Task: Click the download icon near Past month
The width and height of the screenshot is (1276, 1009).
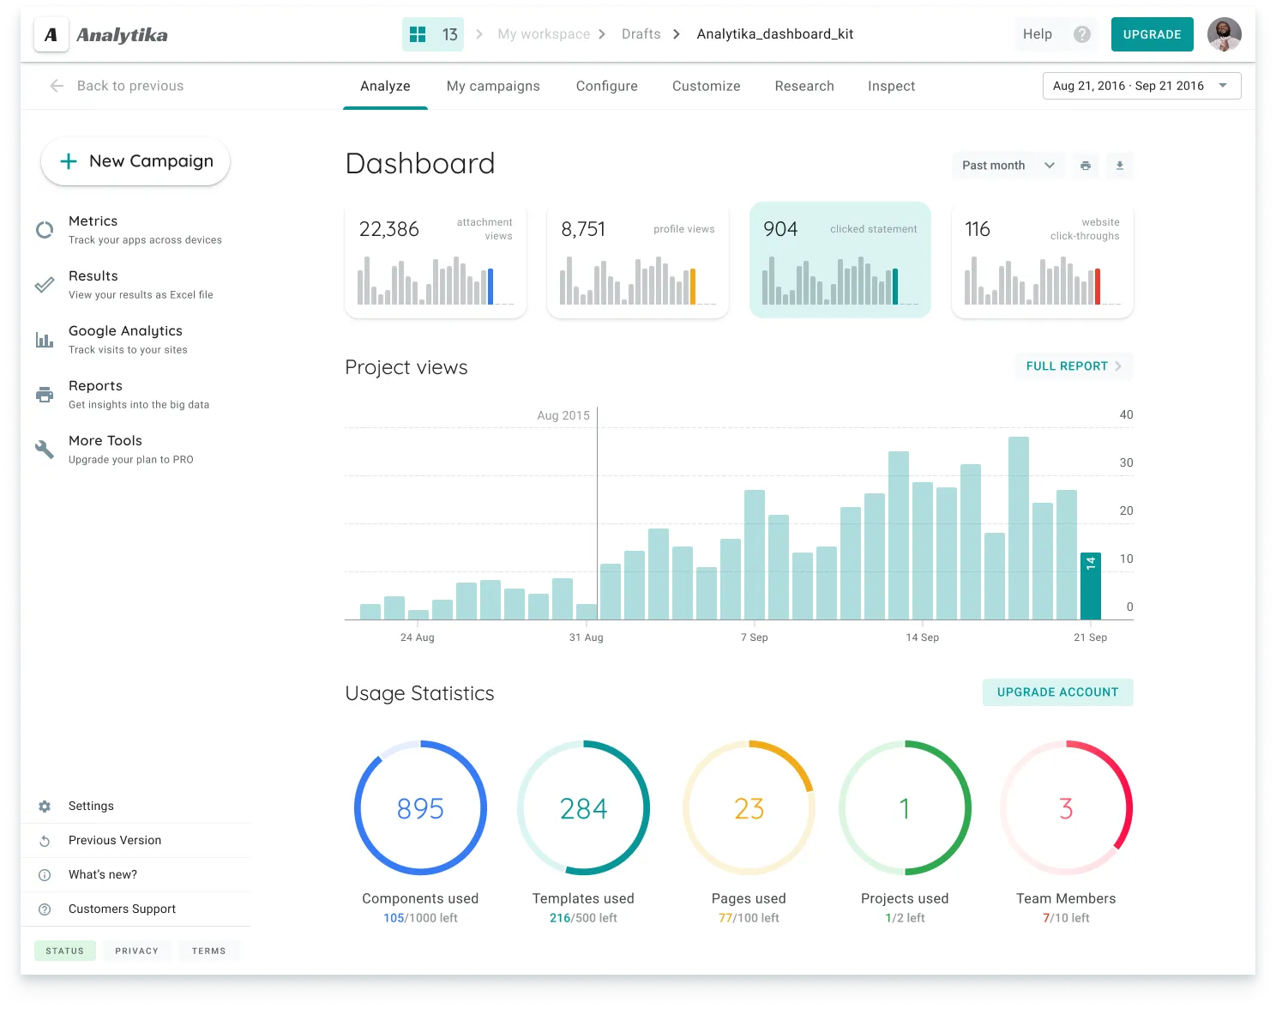Action: pos(1119,165)
